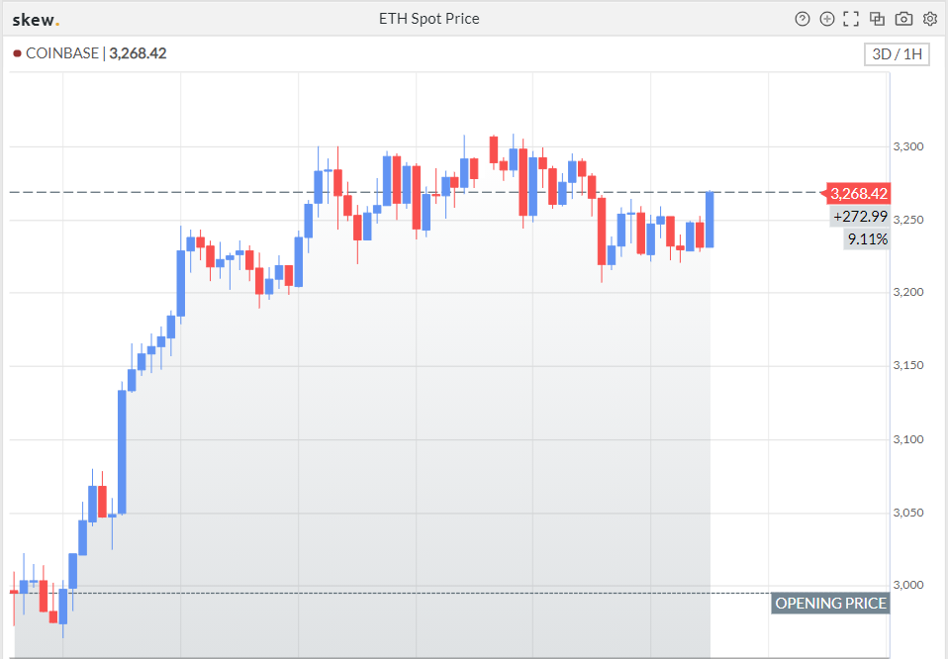Open the 3D / 1H timeframe selector
The image size is (948, 659).
pos(897,54)
